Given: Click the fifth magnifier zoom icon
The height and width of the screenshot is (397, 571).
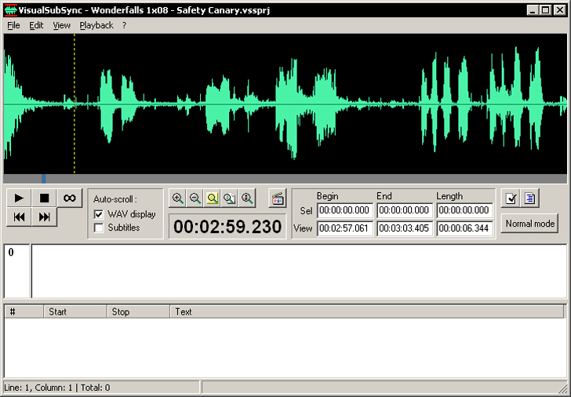Looking at the screenshot, I should coord(247,198).
